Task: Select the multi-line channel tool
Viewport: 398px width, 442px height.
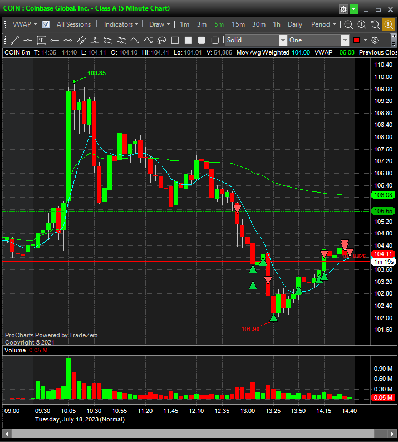Action: pyautogui.click(x=121, y=40)
